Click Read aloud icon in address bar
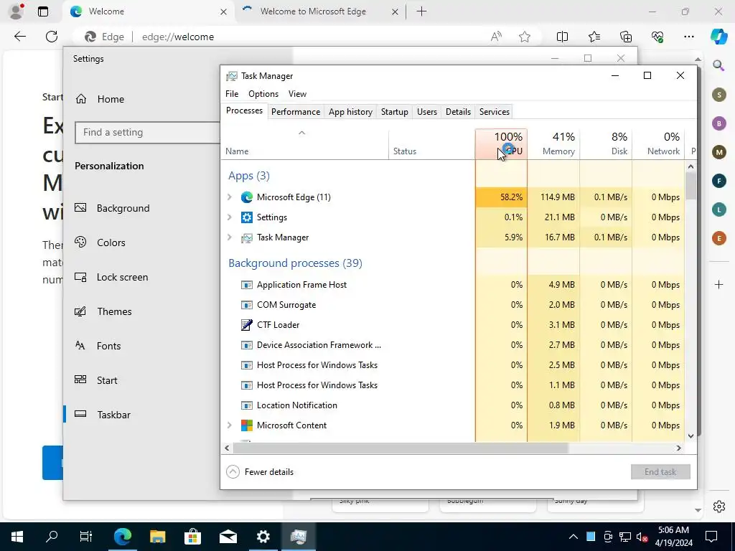735x551 pixels. click(x=496, y=37)
